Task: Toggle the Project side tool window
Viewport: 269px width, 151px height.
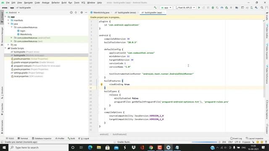Action: (x=2, y=17)
